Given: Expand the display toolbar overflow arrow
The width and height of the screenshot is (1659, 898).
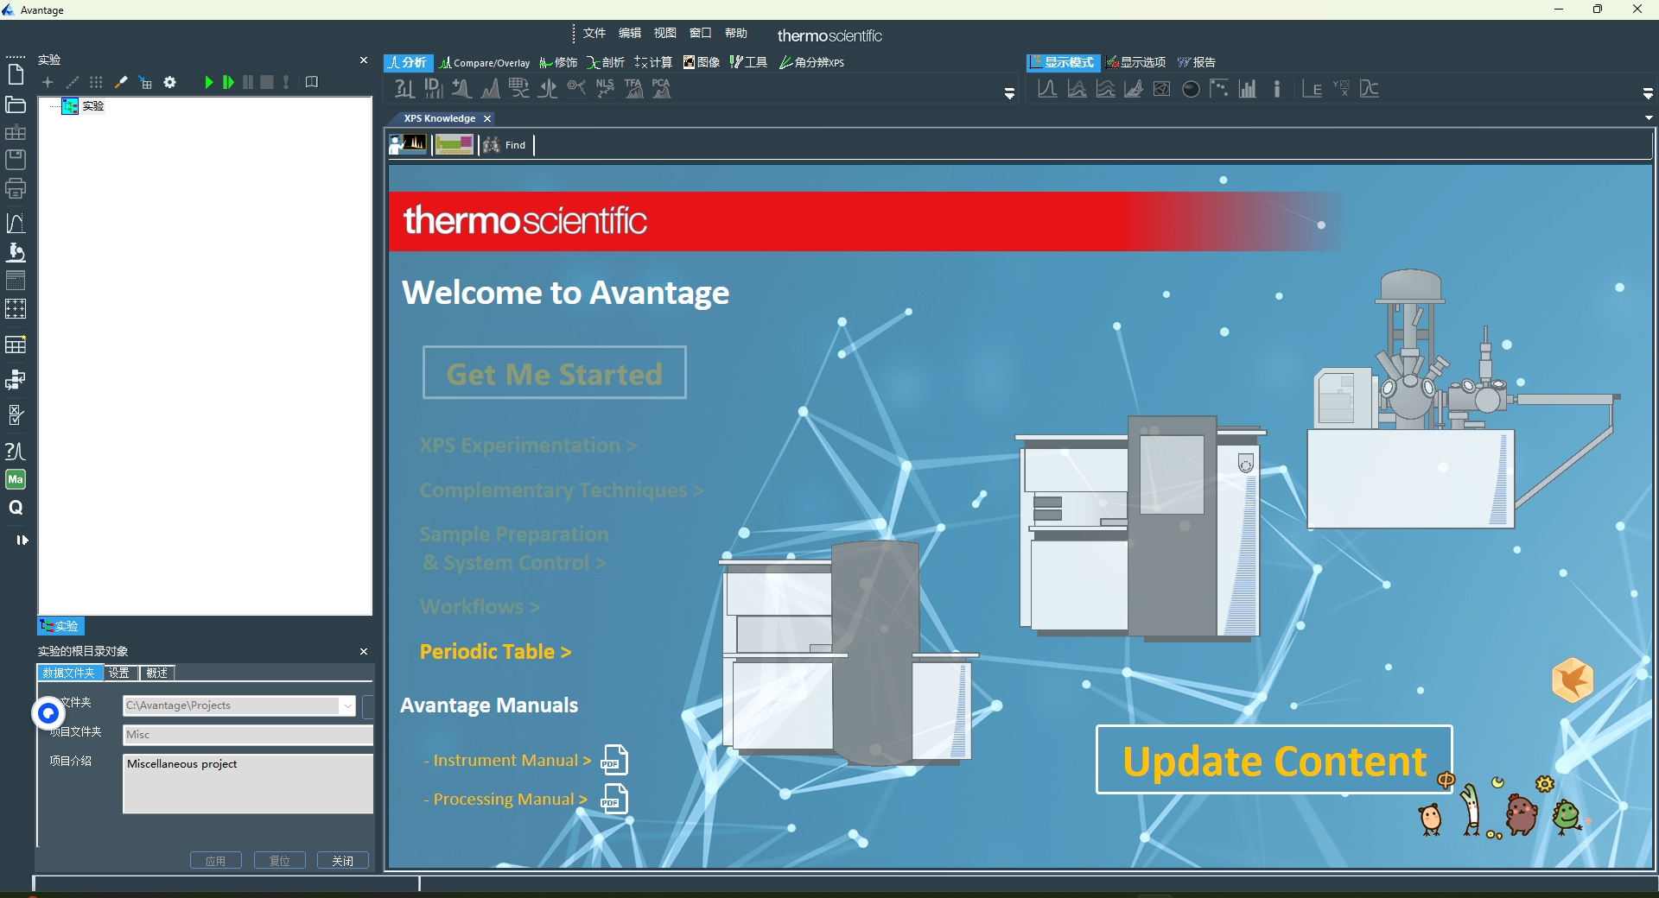Looking at the screenshot, I should (x=1647, y=93).
